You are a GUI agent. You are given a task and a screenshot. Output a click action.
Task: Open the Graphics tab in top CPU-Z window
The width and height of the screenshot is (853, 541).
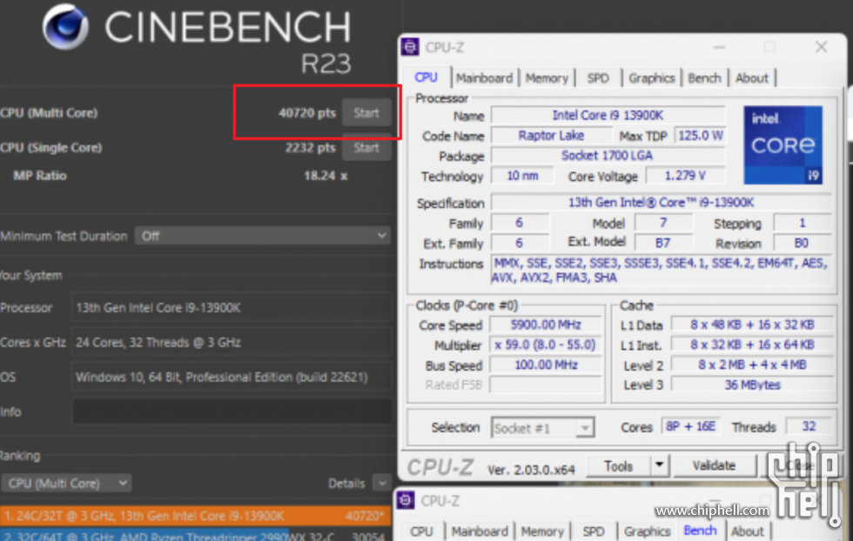pos(652,77)
